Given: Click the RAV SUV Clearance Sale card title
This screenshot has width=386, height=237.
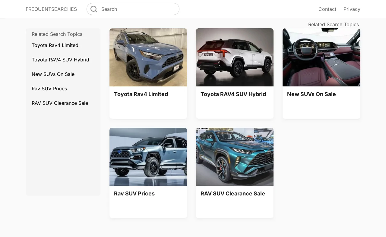Looking at the screenshot, I should click(233, 194).
